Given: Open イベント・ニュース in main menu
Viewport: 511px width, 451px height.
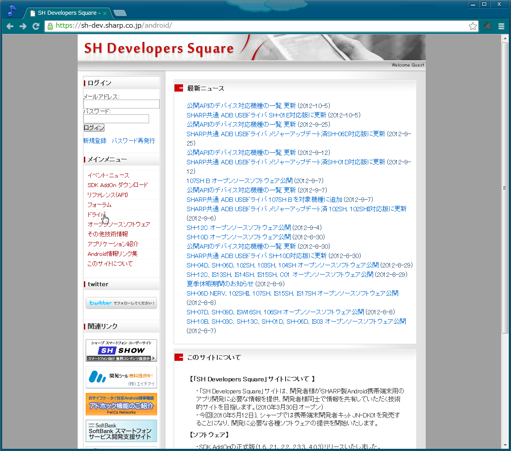Looking at the screenshot, I should coord(108,175).
